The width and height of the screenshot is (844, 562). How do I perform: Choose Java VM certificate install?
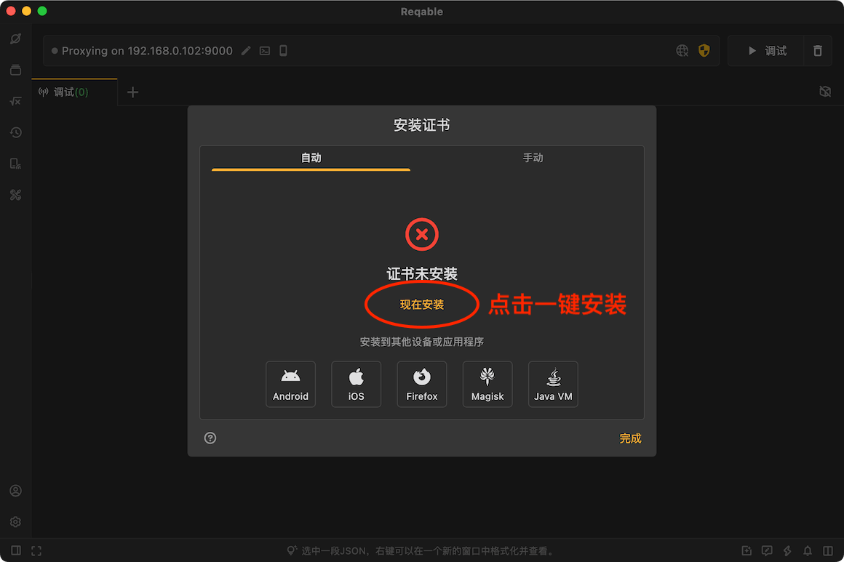point(554,384)
